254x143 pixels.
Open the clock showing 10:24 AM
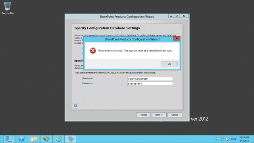[244, 139]
